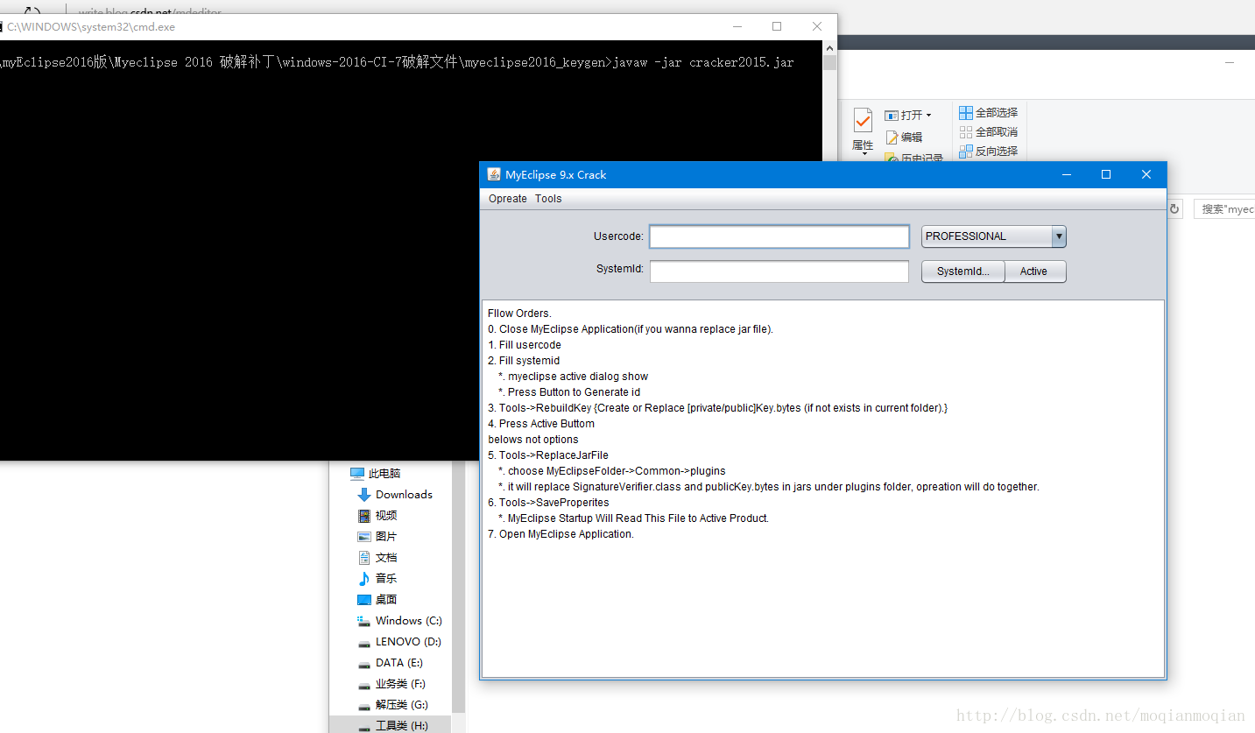This screenshot has height=733, width=1255.
Task: Click the Properties checkmark icon in Explorer ribbon
Action: [863, 120]
